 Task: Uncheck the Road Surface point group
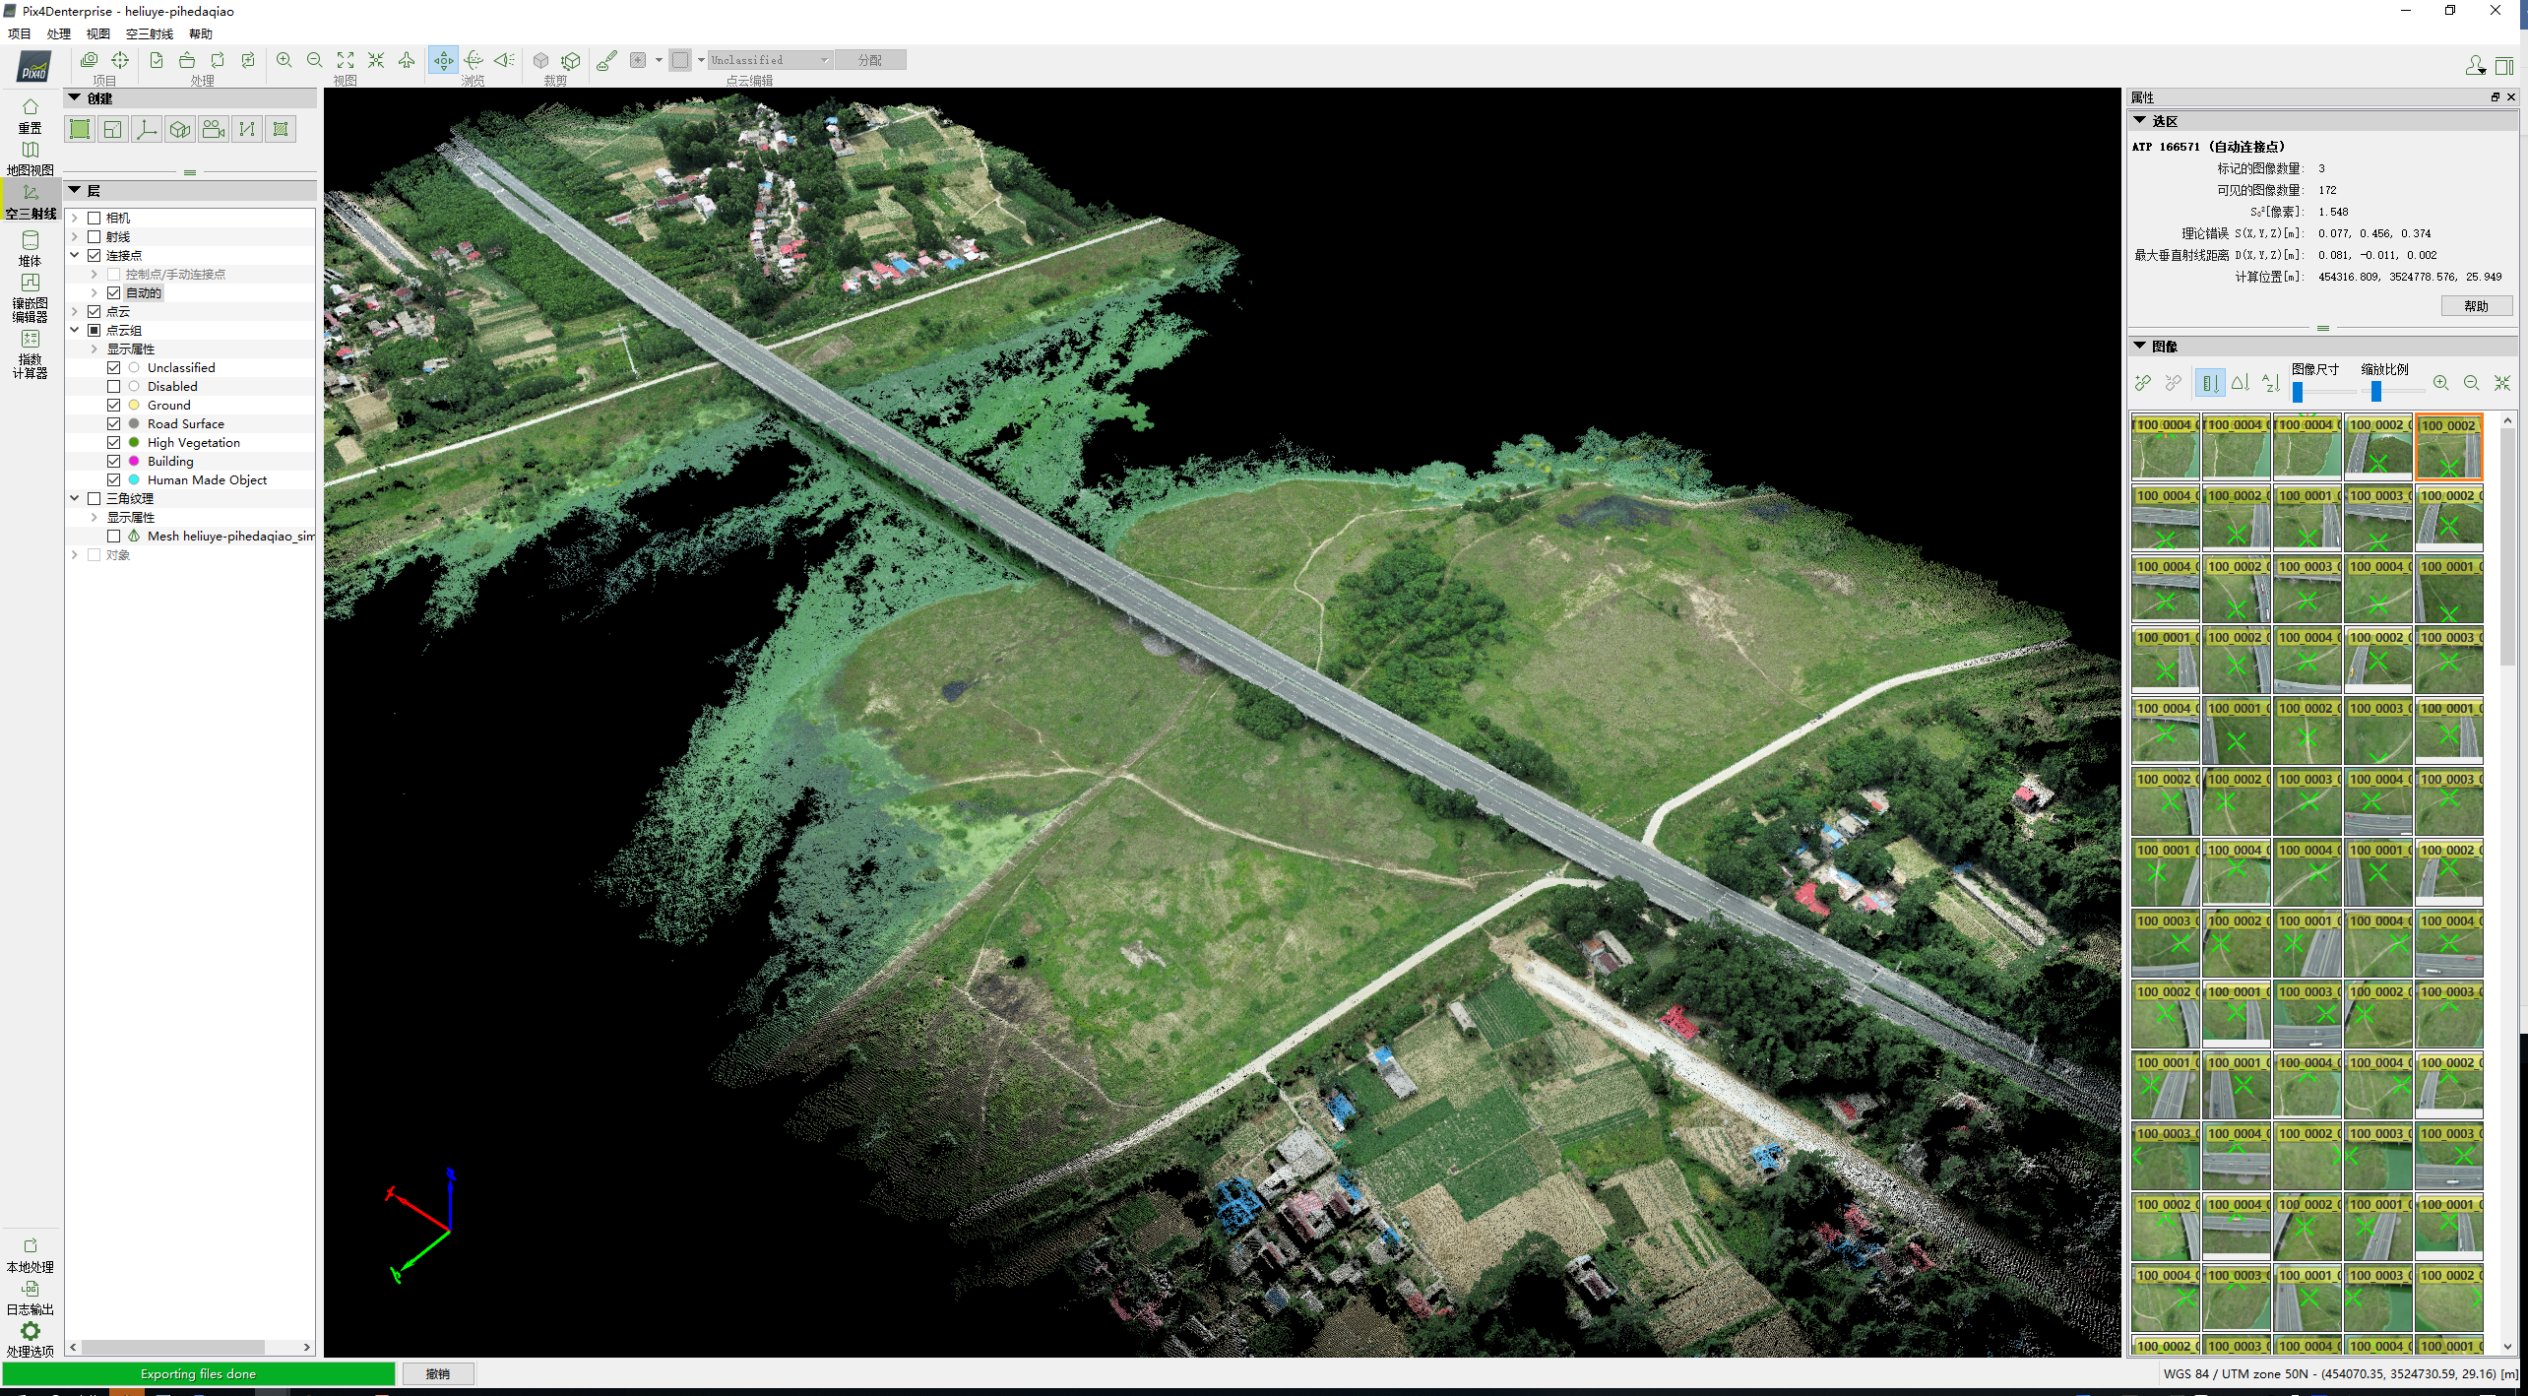[114, 424]
